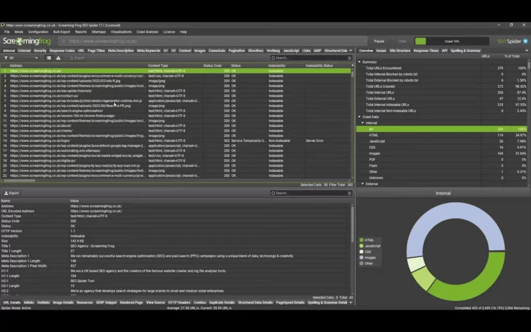The width and height of the screenshot is (531, 332).
Task: Pause the running crawl
Action: 379,41
